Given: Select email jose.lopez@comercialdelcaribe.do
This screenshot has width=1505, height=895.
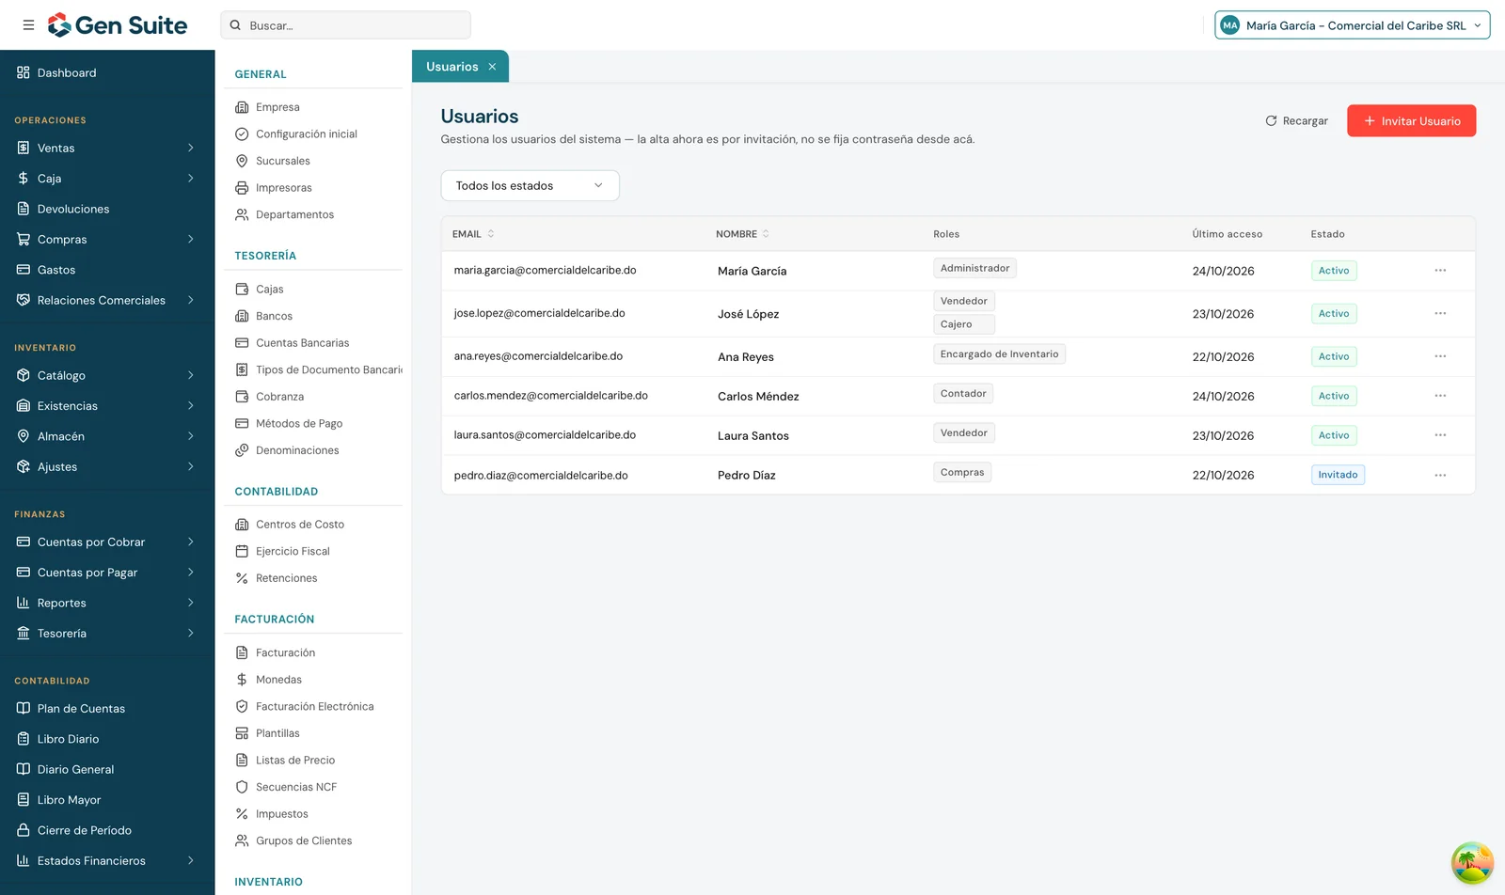Looking at the screenshot, I should [x=539, y=313].
